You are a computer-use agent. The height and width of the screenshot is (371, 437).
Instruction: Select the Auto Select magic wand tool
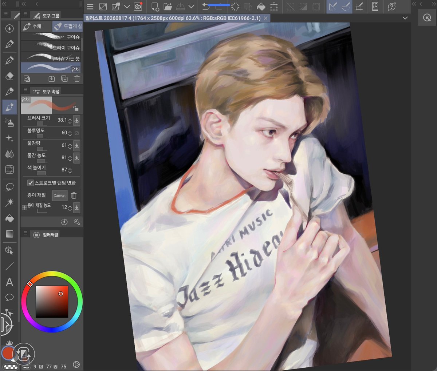pyautogui.click(x=9, y=202)
